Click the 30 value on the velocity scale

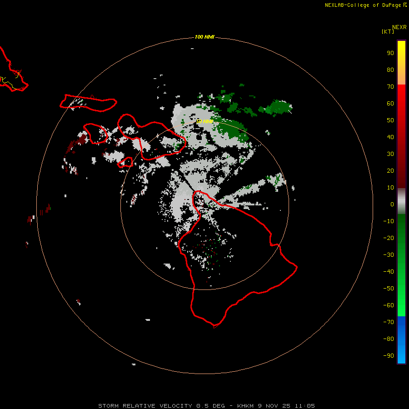(x=390, y=154)
